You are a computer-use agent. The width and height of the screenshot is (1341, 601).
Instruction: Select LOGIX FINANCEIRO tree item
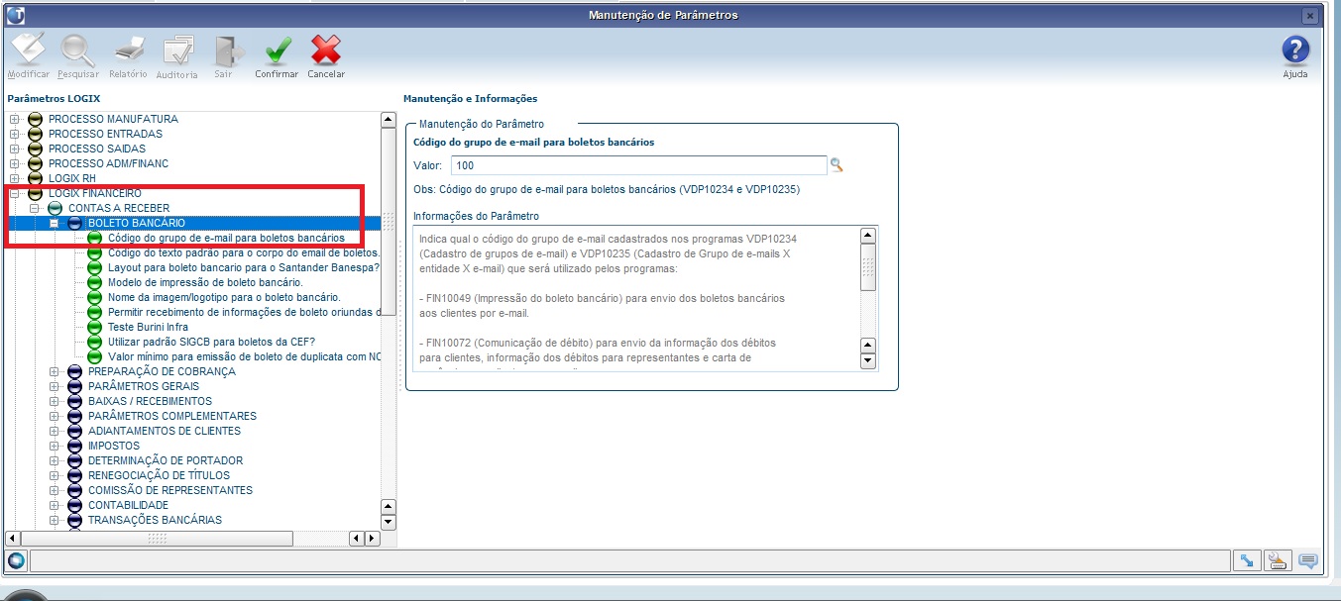95,193
